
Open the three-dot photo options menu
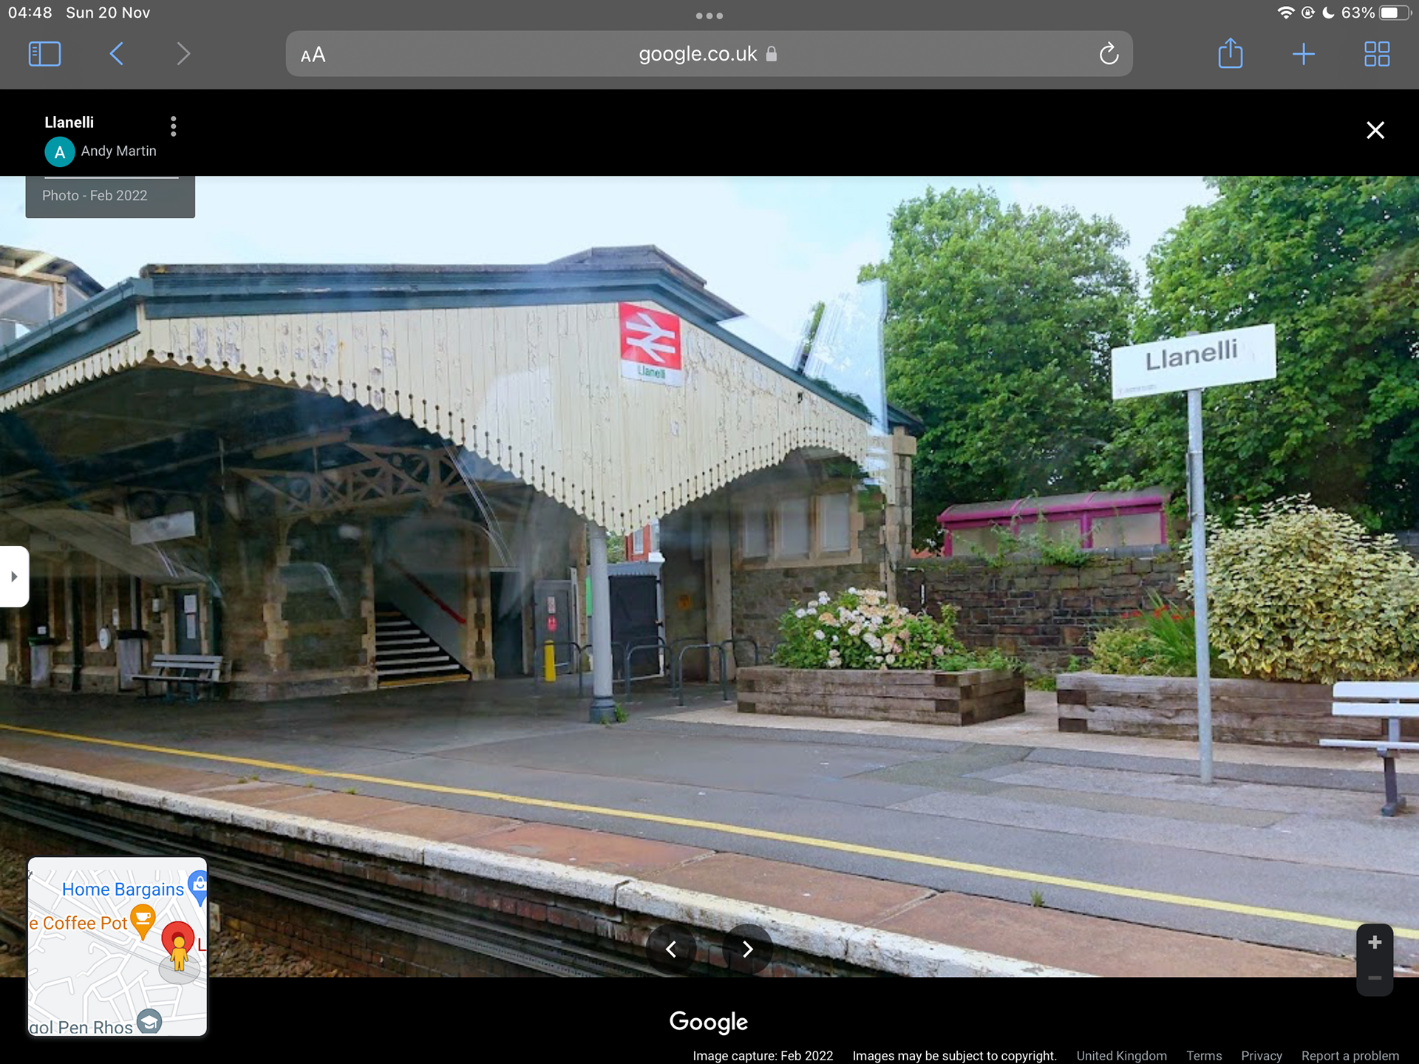click(174, 126)
